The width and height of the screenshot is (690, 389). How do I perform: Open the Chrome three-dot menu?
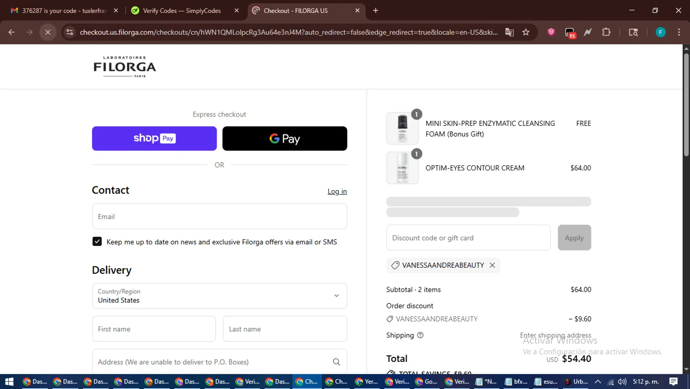[x=679, y=32]
